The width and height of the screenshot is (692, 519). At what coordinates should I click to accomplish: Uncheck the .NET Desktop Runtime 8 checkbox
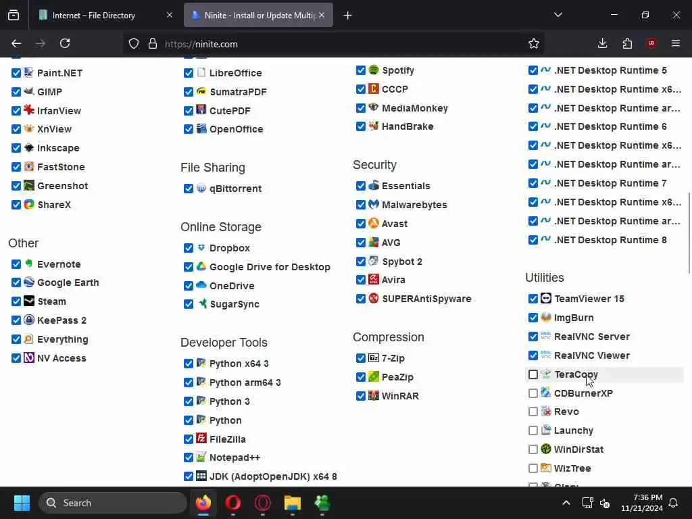[x=533, y=240]
